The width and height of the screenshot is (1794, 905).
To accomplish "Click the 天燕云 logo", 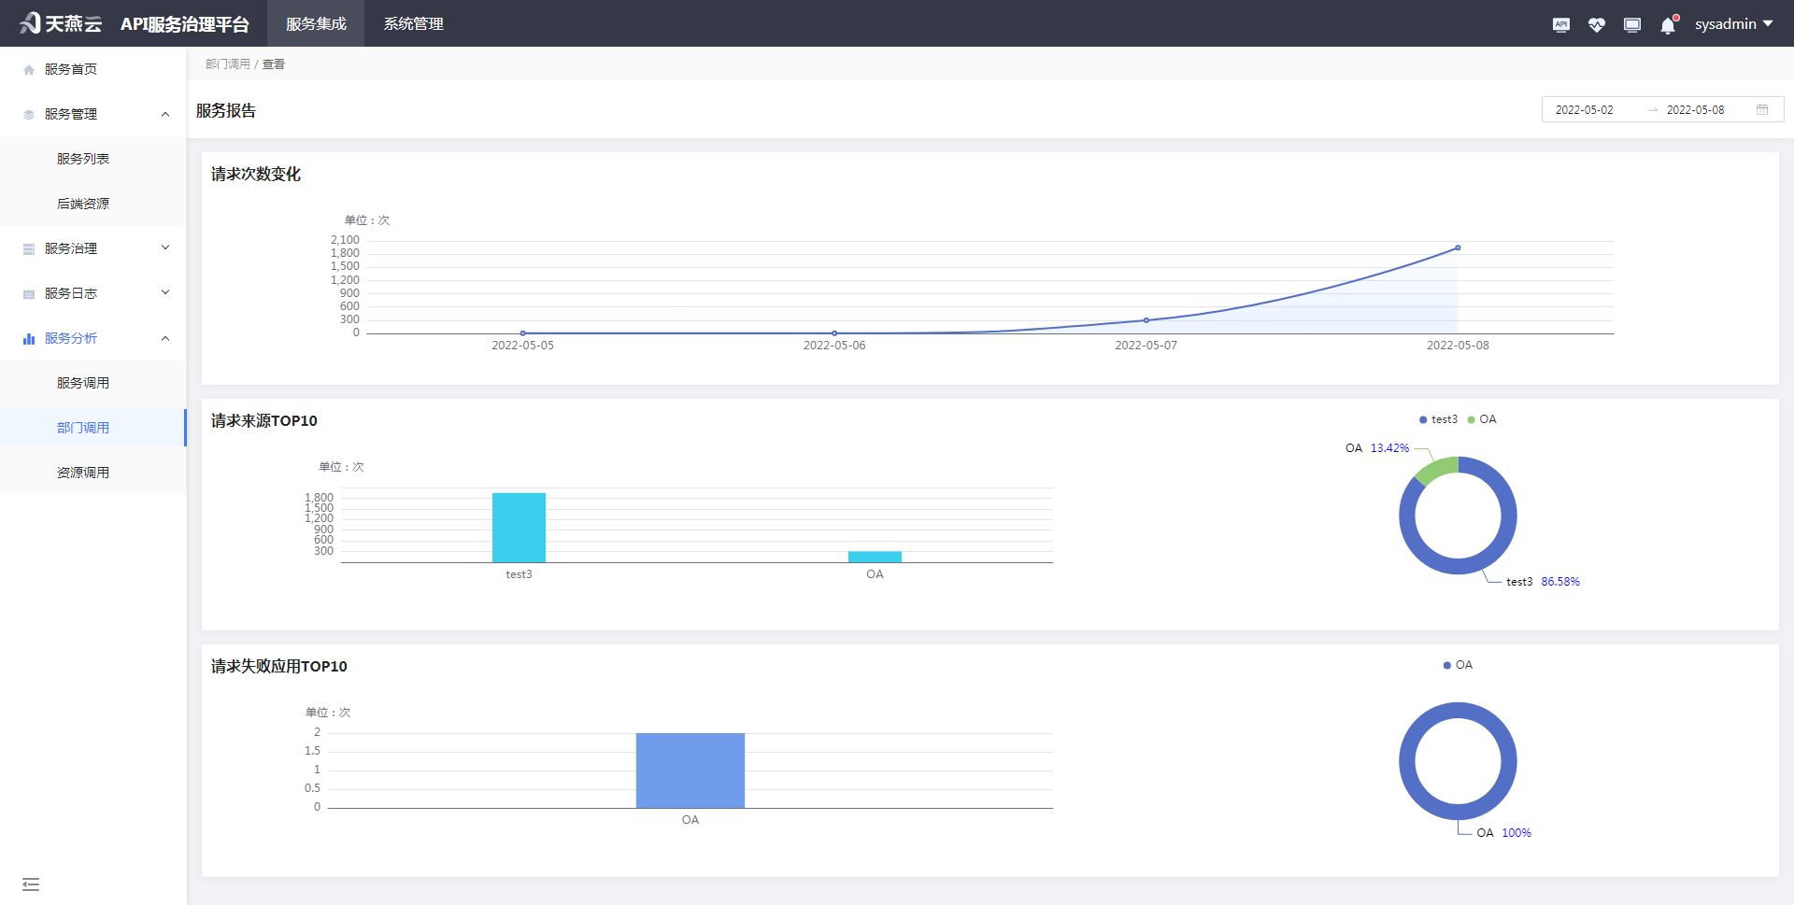I will click(58, 22).
